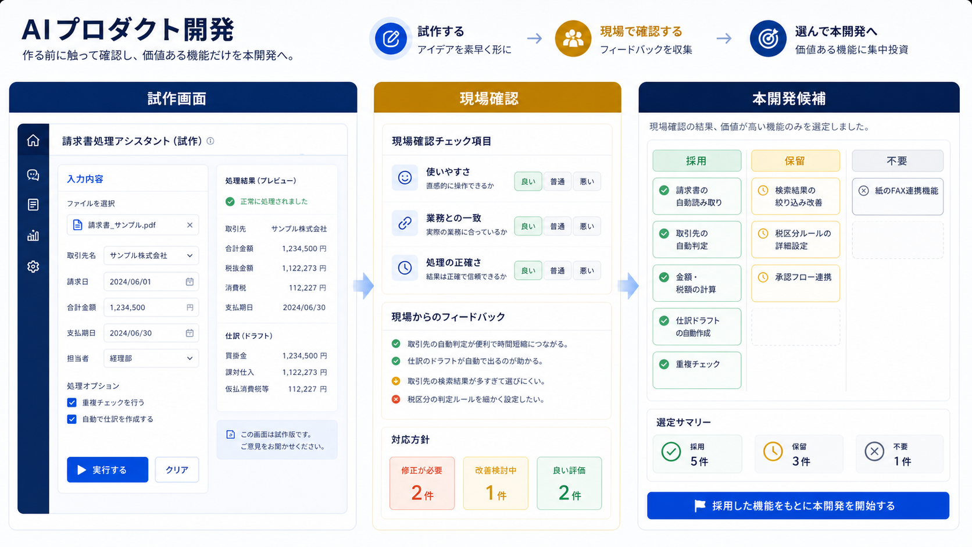Click the 選んで本開発へ target circle icon

[x=768, y=39]
